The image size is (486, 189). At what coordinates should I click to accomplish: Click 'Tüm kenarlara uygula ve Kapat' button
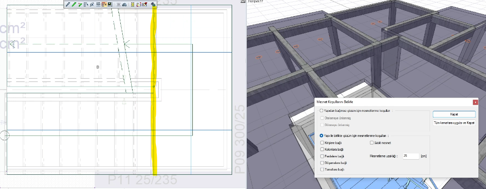(x=454, y=123)
